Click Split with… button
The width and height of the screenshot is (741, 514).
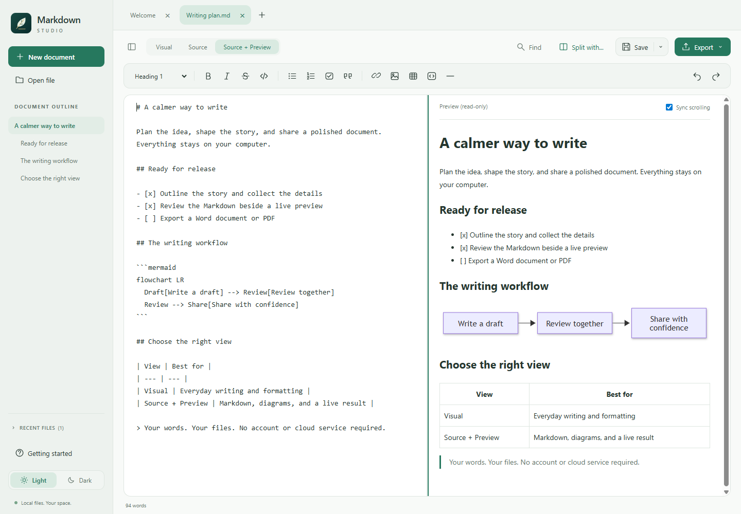[581, 47]
